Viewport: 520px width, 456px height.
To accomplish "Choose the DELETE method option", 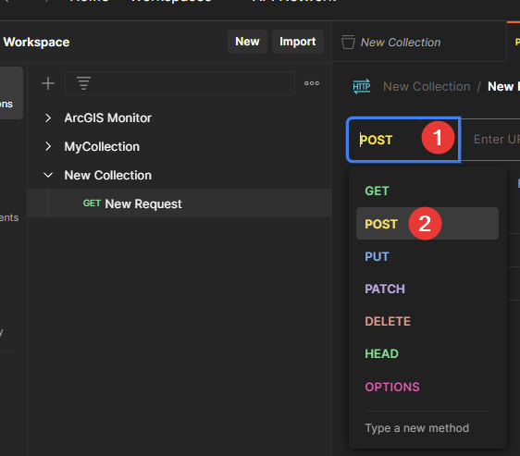I will point(427,321).
